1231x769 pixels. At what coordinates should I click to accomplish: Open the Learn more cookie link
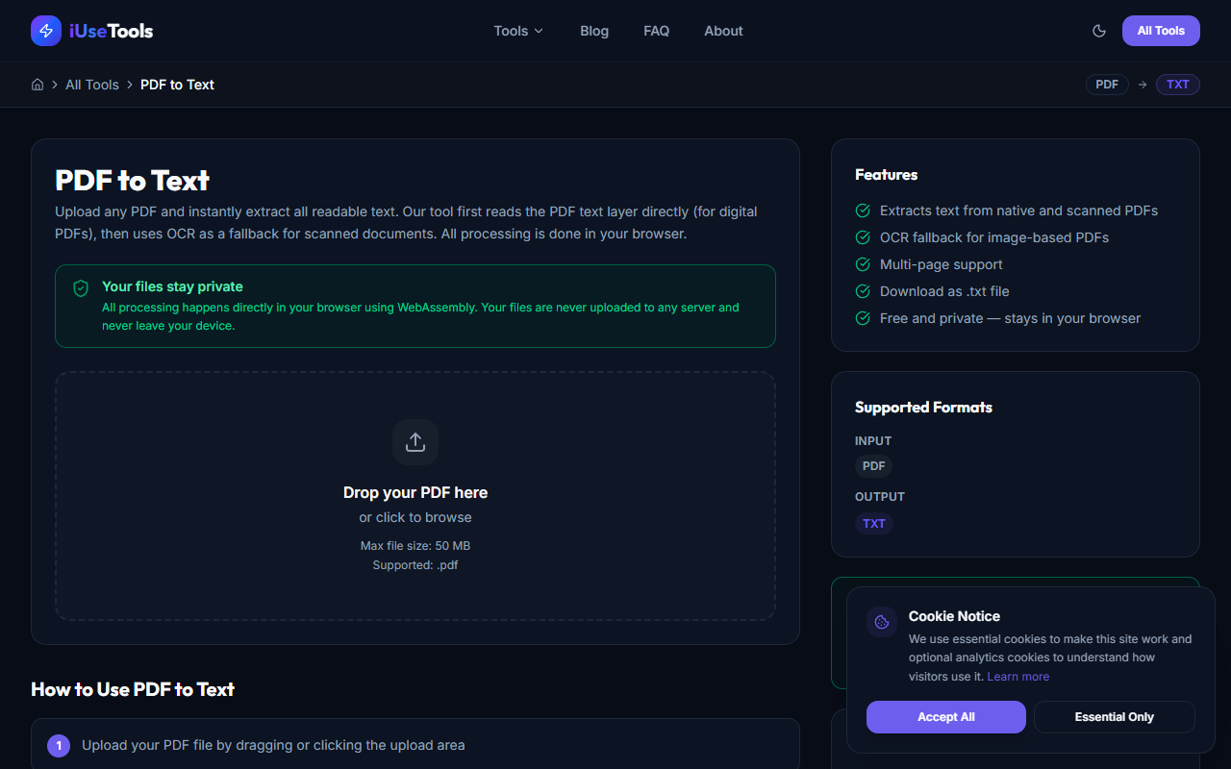(x=1017, y=676)
